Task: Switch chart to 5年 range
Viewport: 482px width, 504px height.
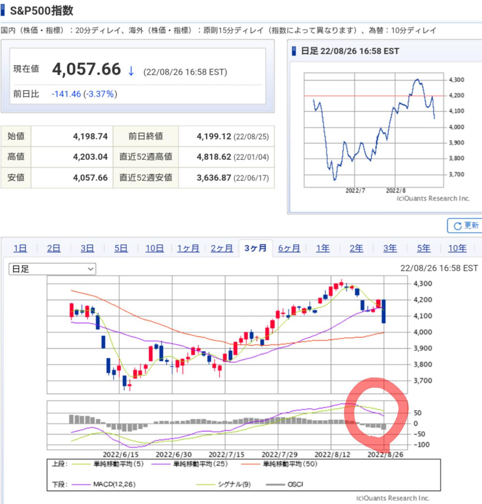Action: [423, 248]
